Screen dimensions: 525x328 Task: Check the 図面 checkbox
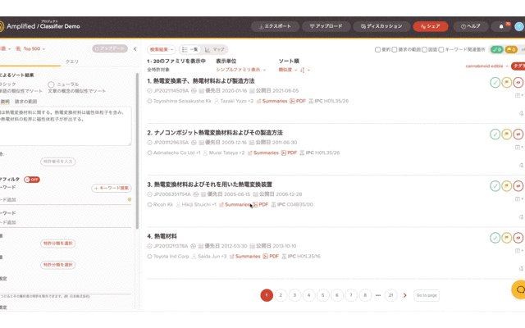[425, 49]
